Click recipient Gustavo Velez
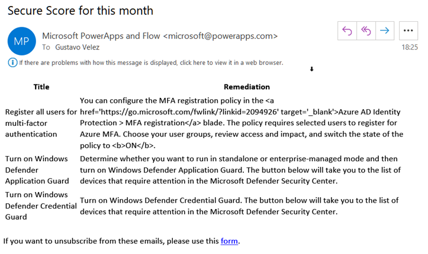The image size is (428, 254). [77, 47]
